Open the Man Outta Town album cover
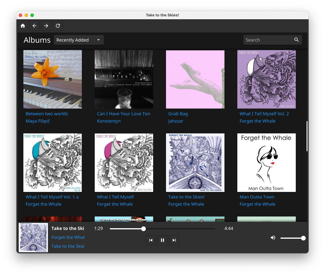The height and width of the screenshot is (275, 325). (266, 162)
